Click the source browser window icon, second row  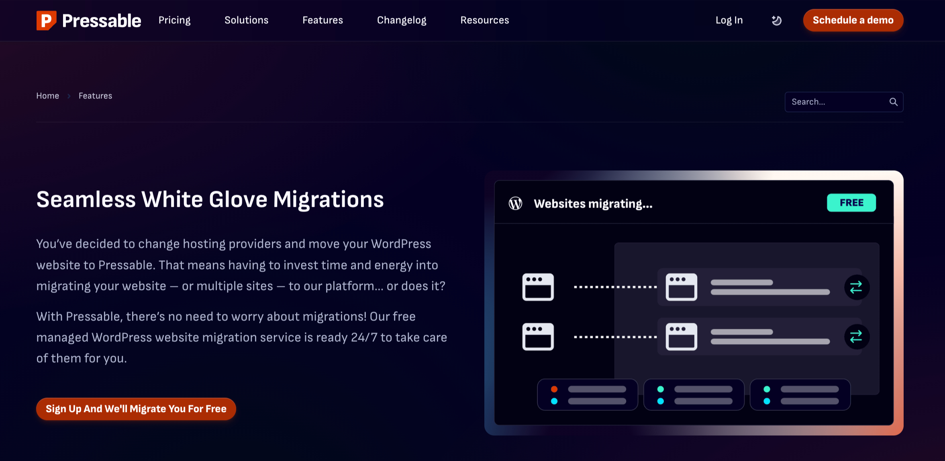click(538, 337)
